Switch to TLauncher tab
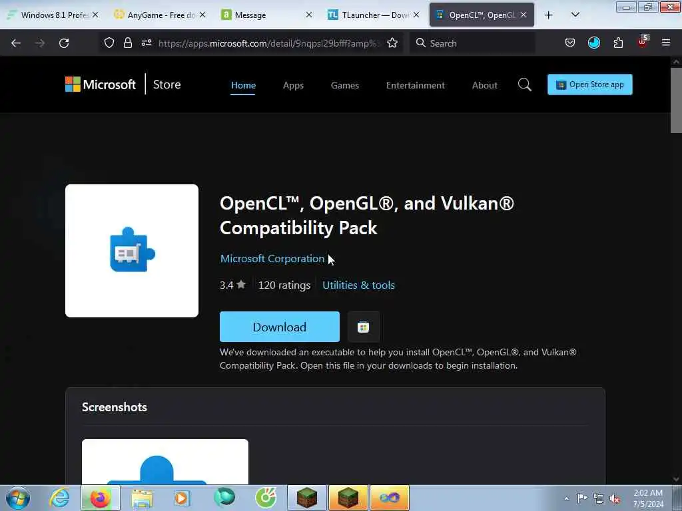The width and height of the screenshot is (682, 511). point(374,15)
